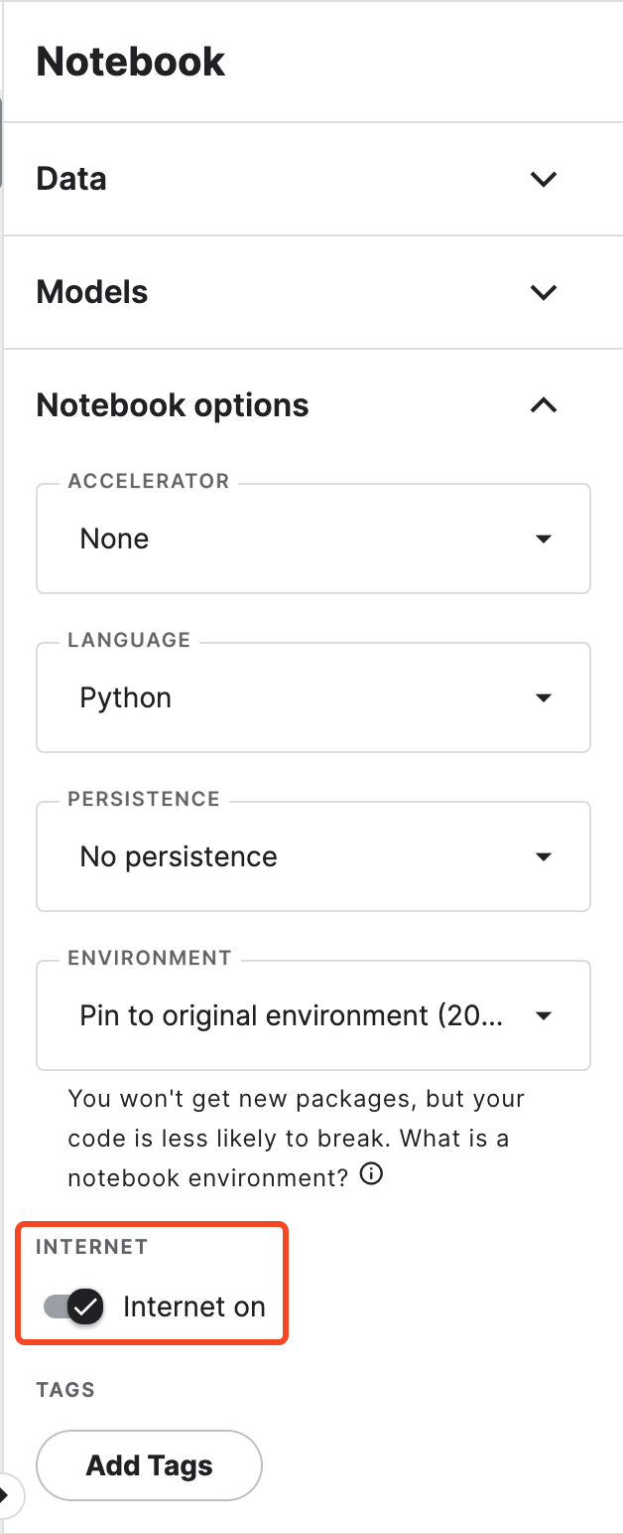Open the Models section header
Screen dimensions: 623x1534
pyautogui.click(x=92, y=293)
